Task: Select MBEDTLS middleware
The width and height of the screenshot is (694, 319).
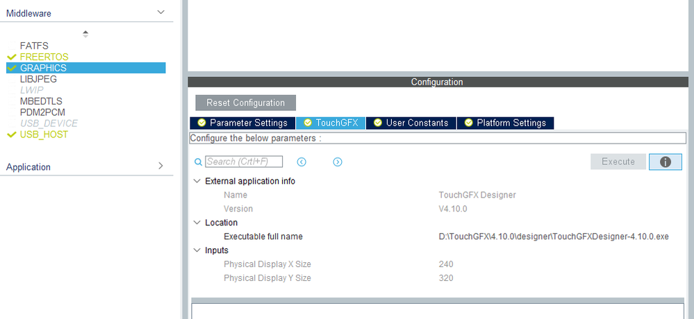Action: pos(41,101)
